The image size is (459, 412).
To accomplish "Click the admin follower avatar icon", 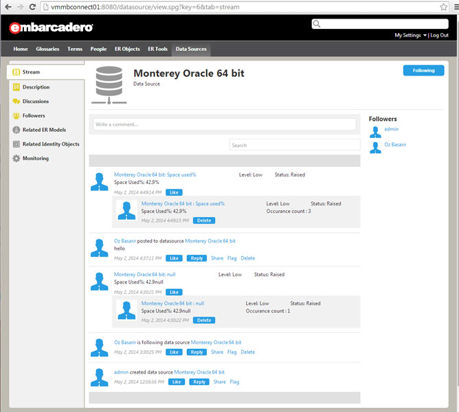I will (375, 132).
